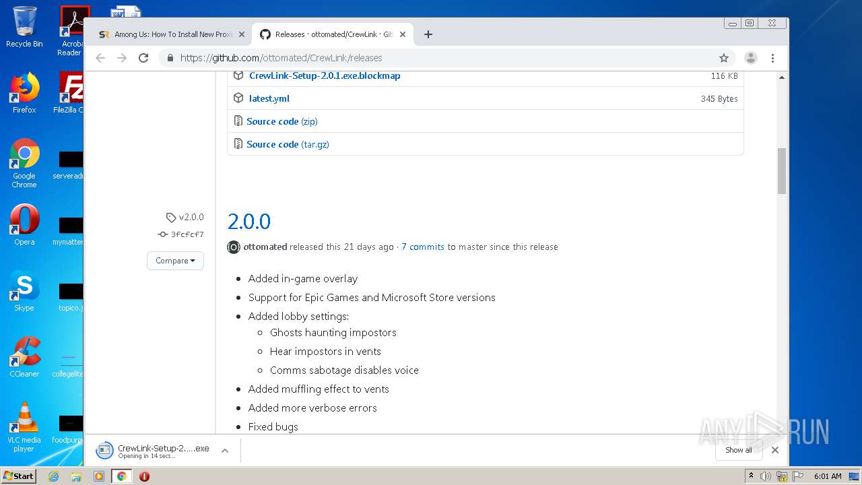
Task: Open the v2.0.0 tag link
Action: tap(185, 217)
